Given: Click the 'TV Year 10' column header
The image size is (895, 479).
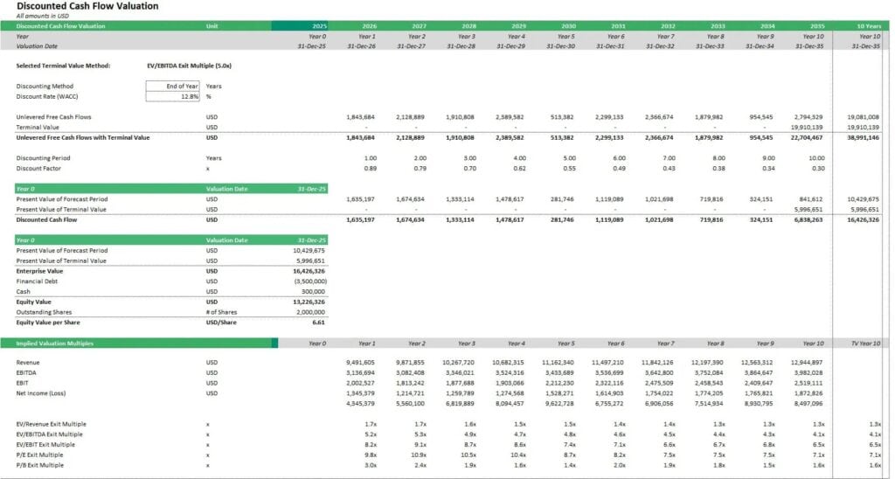Looking at the screenshot, I should tap(865, 344).
